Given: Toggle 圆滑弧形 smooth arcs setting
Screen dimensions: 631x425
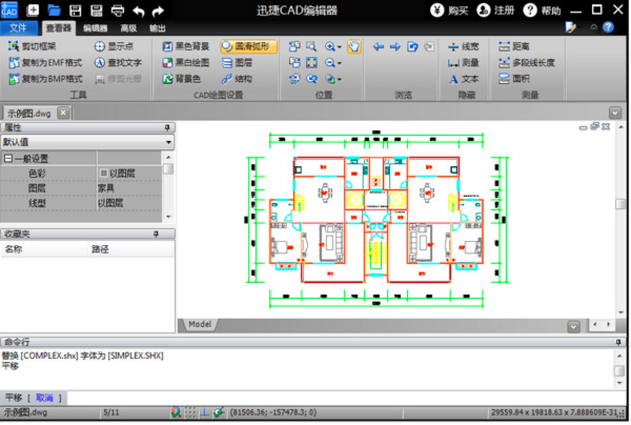Looking at the screenshot, I should point(247,47).
